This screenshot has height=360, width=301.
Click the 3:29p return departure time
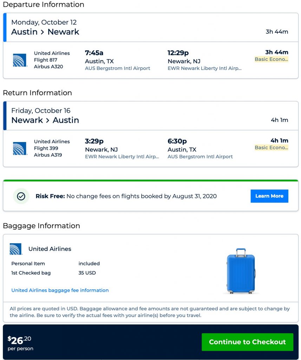[94, 141]
